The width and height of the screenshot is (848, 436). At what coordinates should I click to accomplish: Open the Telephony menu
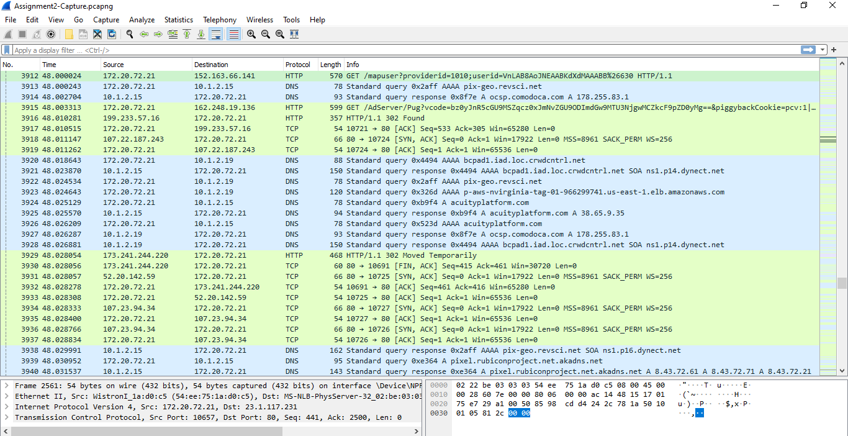(x=219, y=19)
